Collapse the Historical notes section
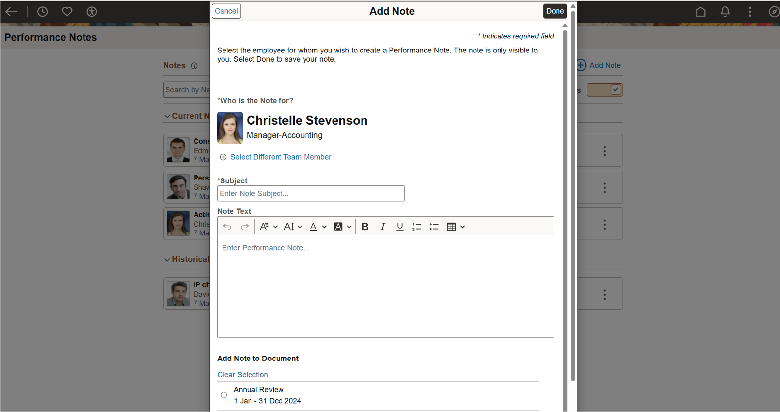Viewport: 780px width, 412px height. pyautogui.click(x=167, y=260)
